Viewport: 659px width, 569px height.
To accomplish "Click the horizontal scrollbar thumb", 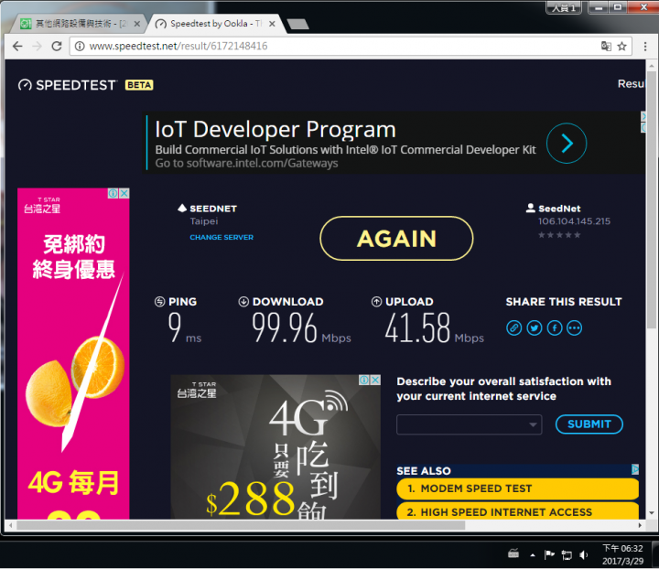I will tap(241, 525).
